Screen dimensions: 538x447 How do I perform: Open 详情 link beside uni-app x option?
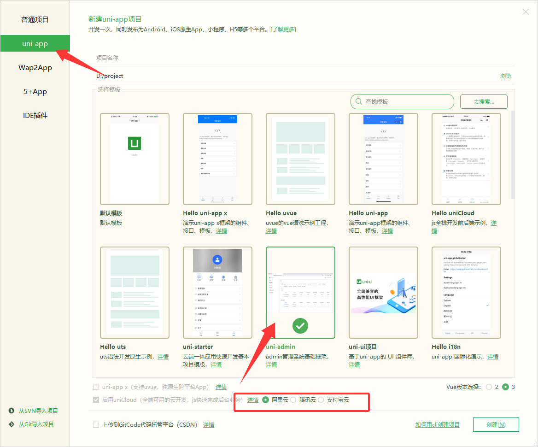point(221,387)
